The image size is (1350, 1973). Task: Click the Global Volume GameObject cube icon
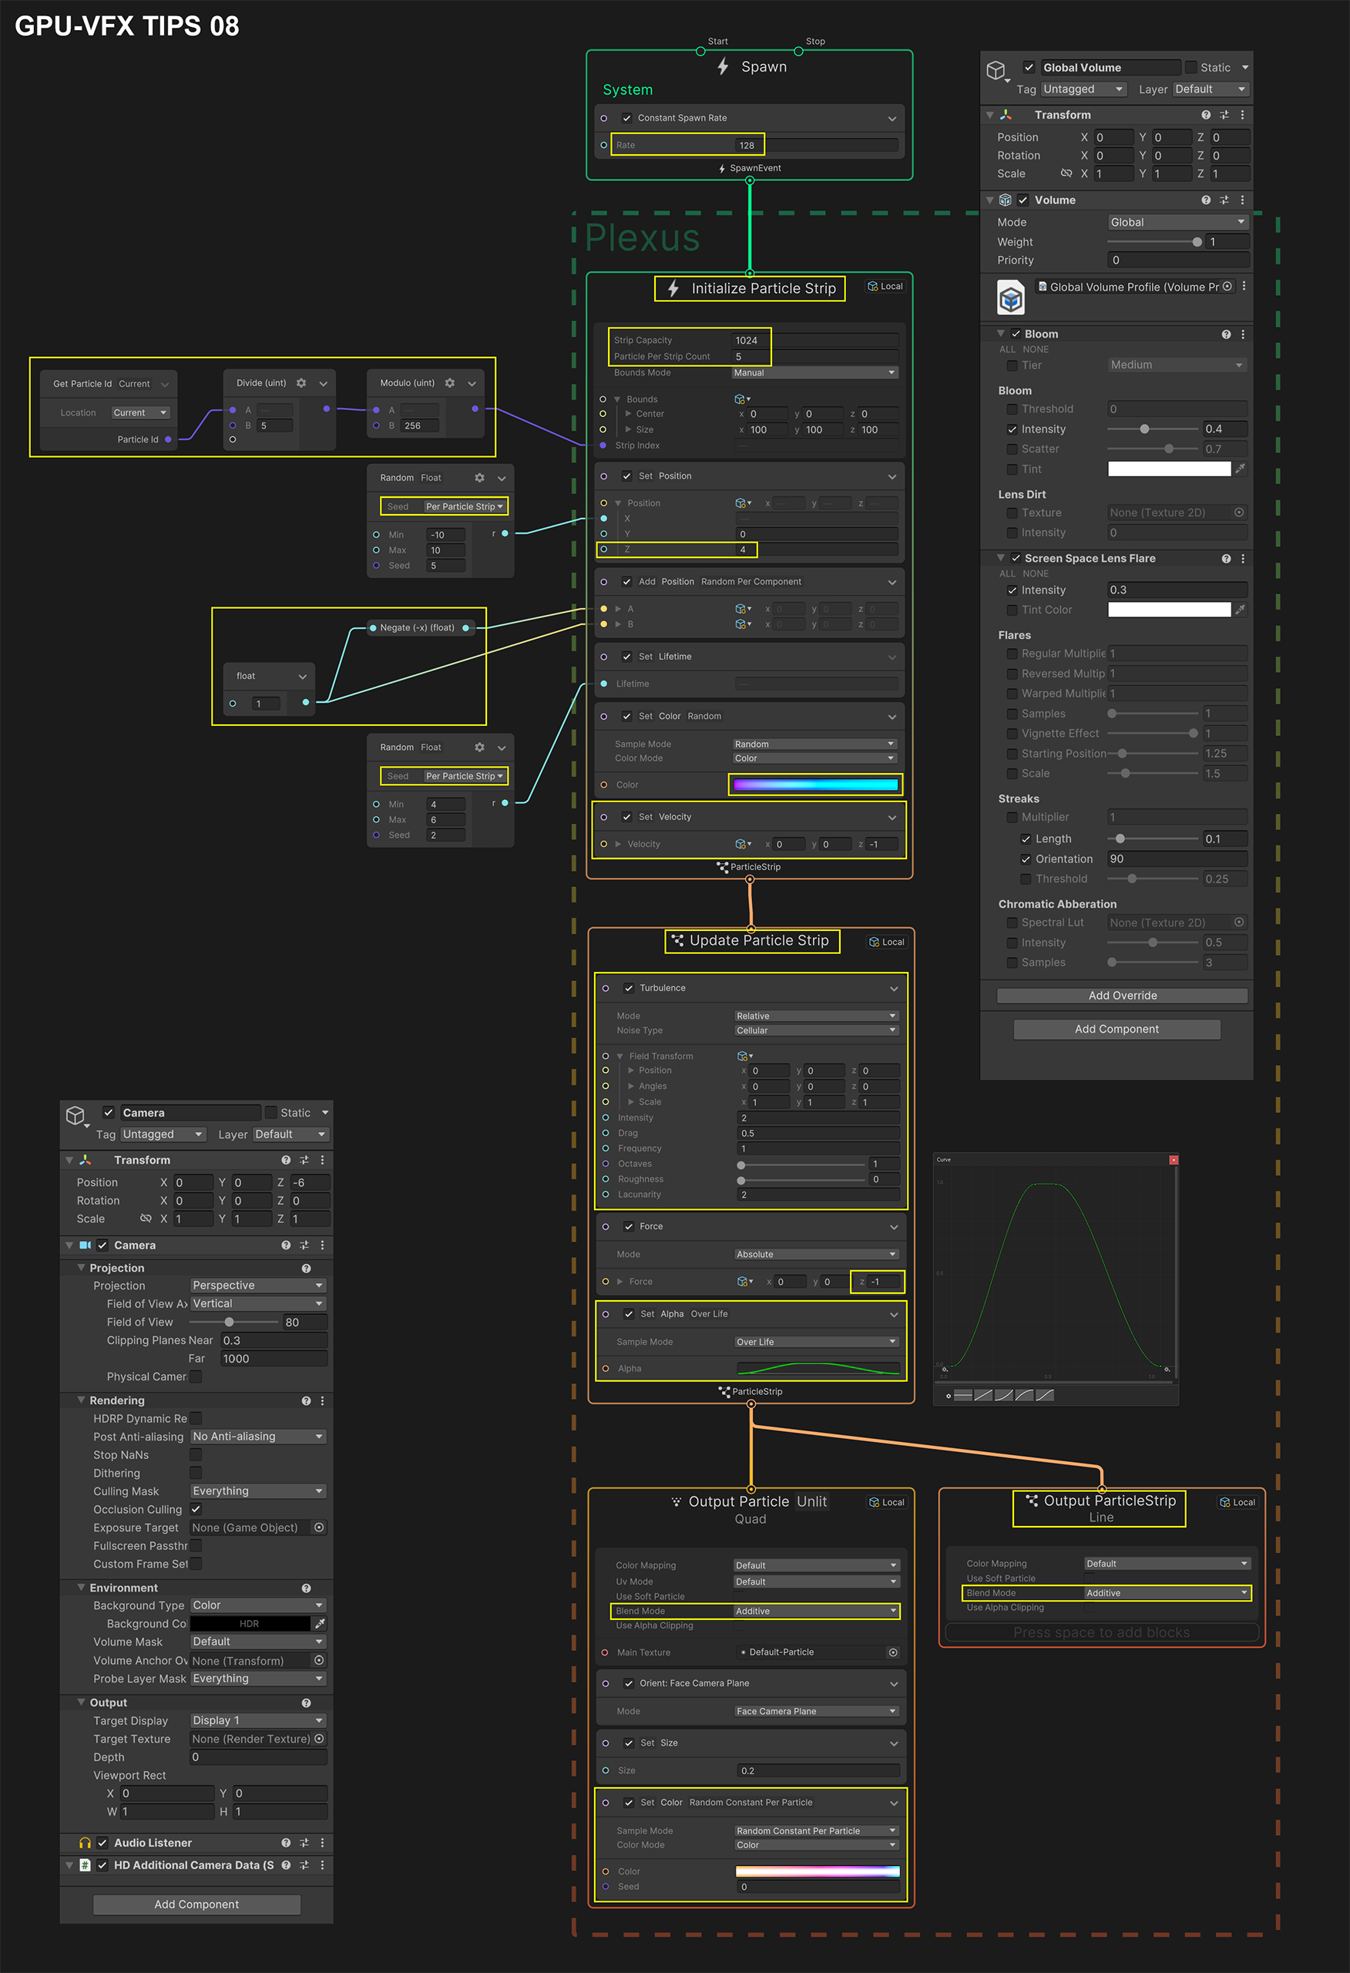coord(996,70)
